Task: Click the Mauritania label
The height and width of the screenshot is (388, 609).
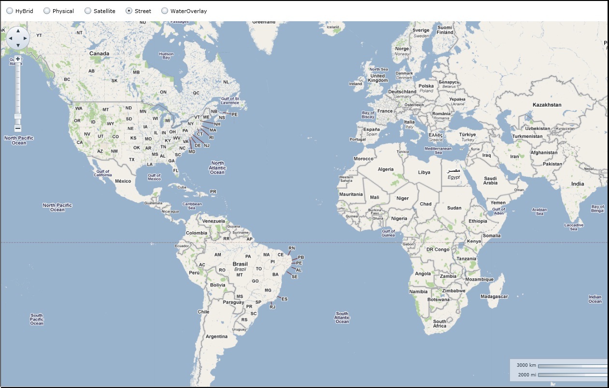Action: 351,194
